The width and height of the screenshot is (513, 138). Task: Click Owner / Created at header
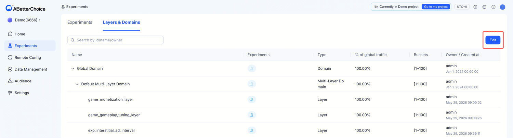coord(463,55)
